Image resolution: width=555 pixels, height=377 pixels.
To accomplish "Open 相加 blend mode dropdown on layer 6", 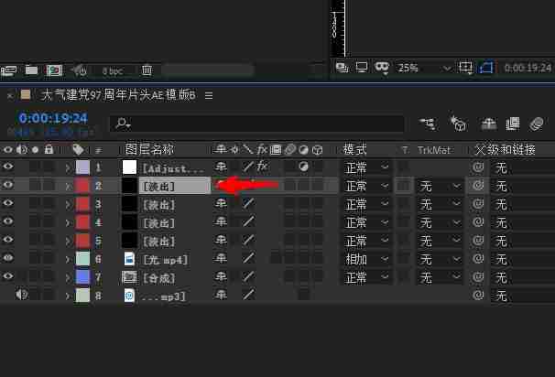I will [x=366, y=259].
